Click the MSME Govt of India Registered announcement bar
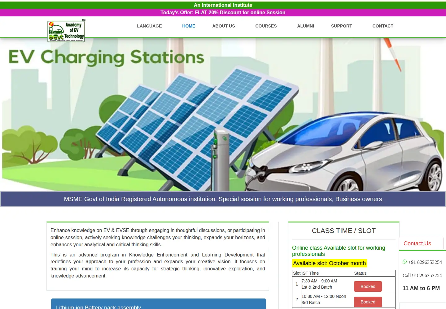Viewport: 446px width, 309px height. (x=223, y=199)
